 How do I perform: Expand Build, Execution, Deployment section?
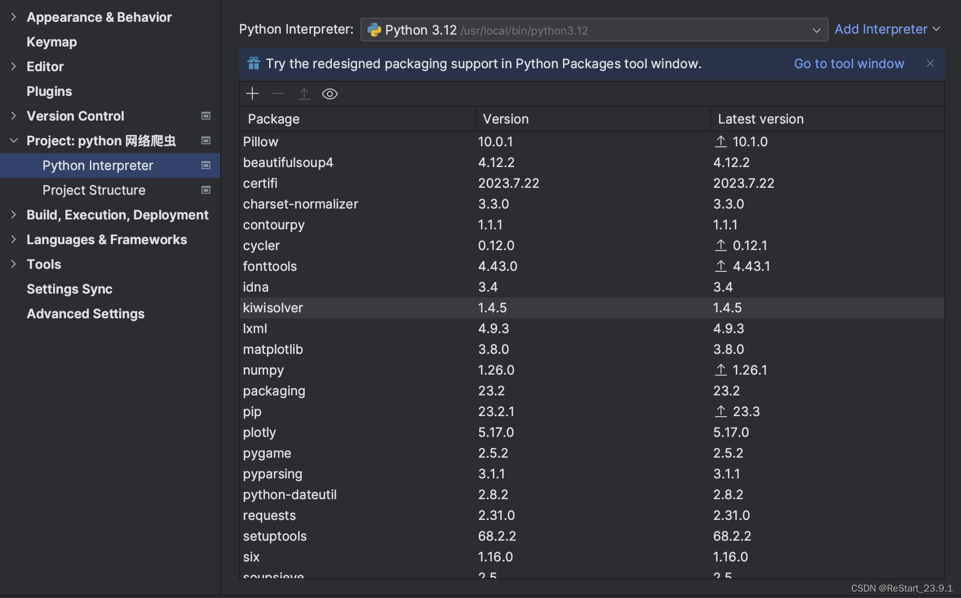tap(14, 214)
